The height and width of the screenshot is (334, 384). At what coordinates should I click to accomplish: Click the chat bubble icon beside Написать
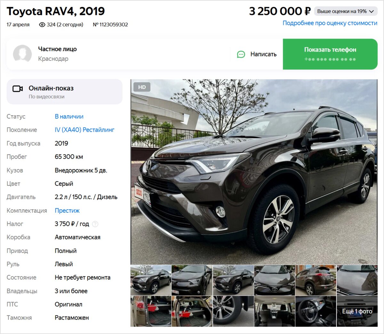(241, 54)
